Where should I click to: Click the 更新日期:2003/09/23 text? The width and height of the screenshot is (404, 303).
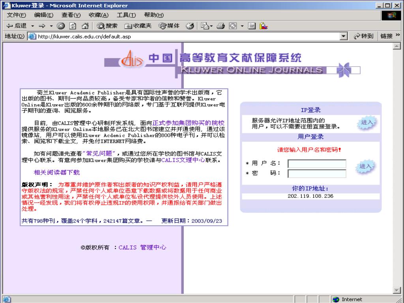(x=192, y=221)
